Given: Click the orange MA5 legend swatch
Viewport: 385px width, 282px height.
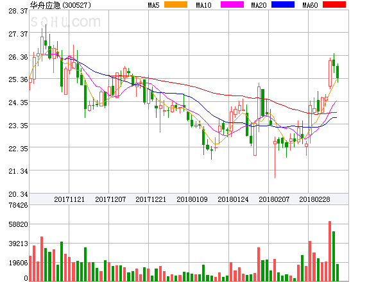Looking at the screenshot, I should (176, 4).
